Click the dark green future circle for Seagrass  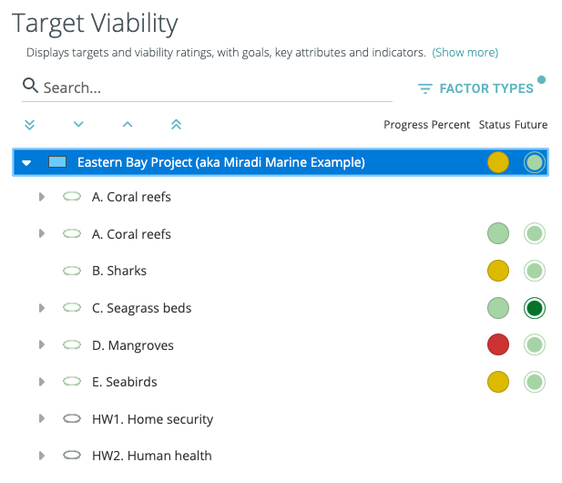535,308
